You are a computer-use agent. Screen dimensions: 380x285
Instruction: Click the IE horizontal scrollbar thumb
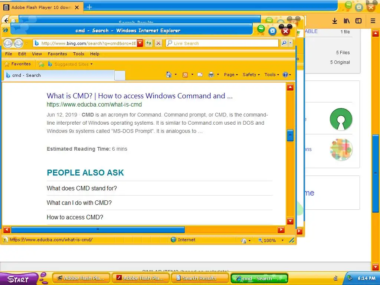click(x=98, y=229)
